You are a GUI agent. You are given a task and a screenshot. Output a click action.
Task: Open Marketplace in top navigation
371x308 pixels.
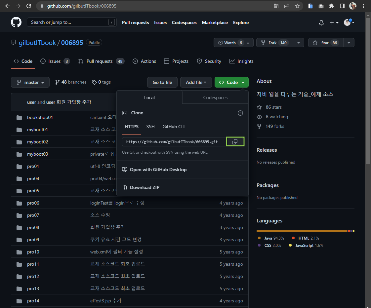(x=215, y=23)
